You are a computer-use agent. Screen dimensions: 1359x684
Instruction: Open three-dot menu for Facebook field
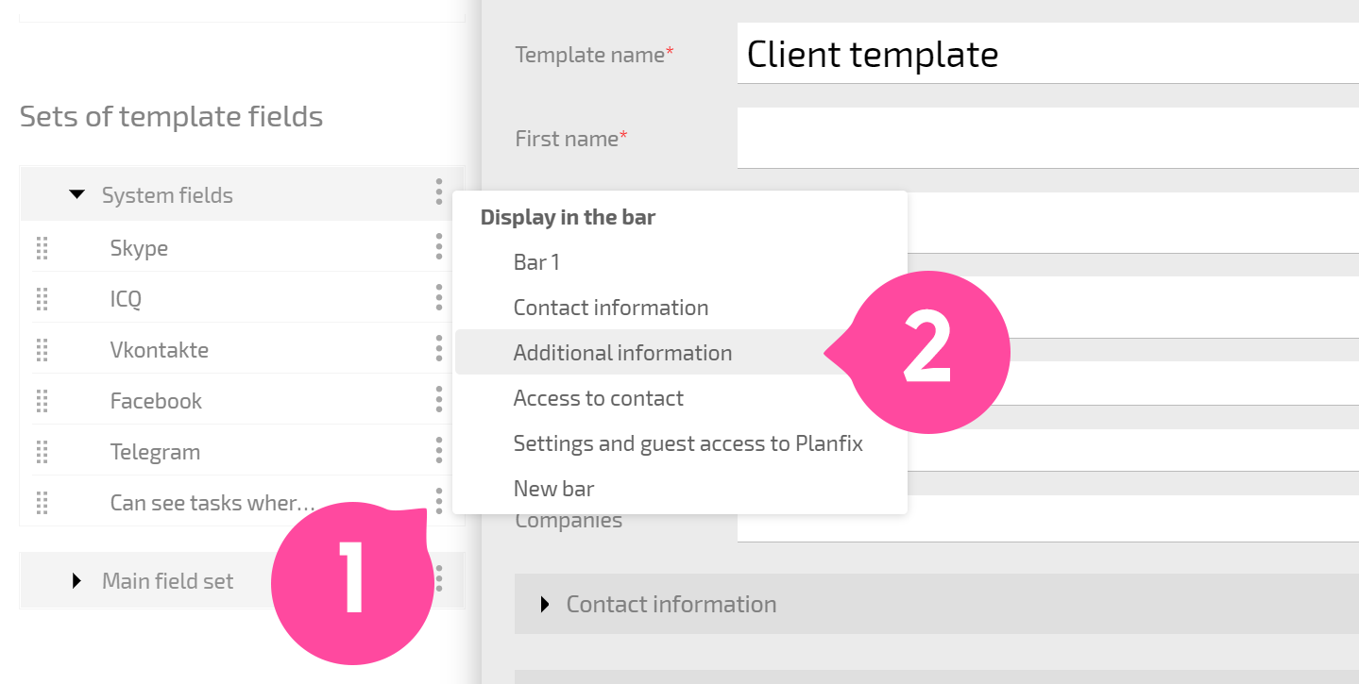pos(439,399)
